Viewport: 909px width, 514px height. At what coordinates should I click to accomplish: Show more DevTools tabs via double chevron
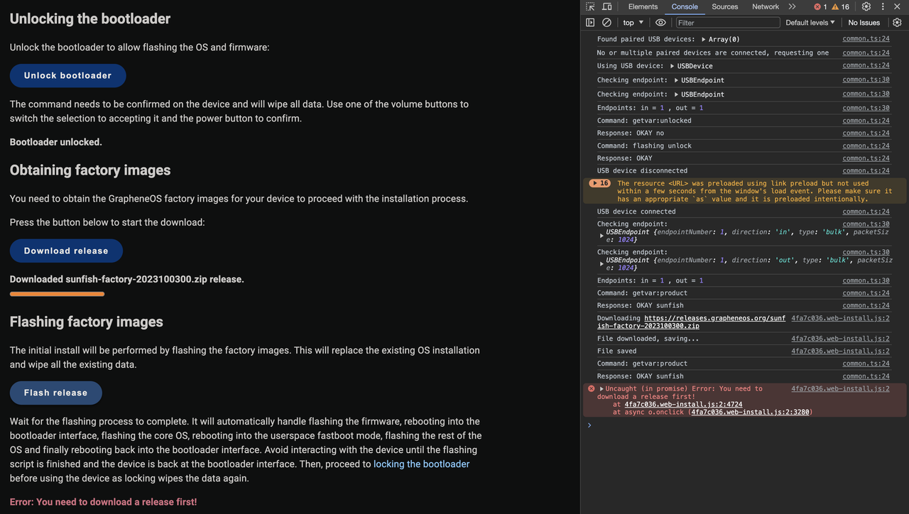792,6
